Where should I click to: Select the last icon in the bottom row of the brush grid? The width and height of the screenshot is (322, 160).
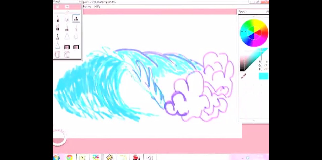pyautogui.click(x=67, y=54)
